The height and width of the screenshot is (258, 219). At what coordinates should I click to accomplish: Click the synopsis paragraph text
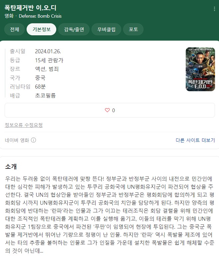(x=109, y=215)
